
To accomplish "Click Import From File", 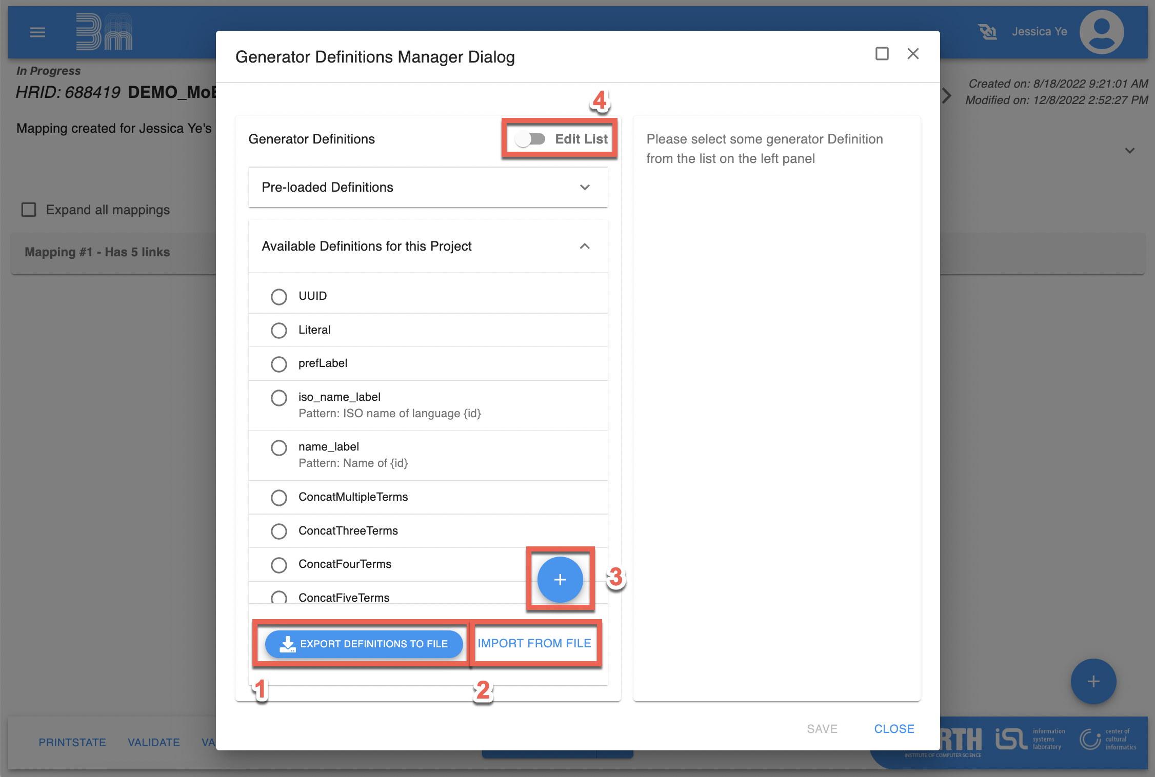I will pyautogui.click(x=534, y=643).
